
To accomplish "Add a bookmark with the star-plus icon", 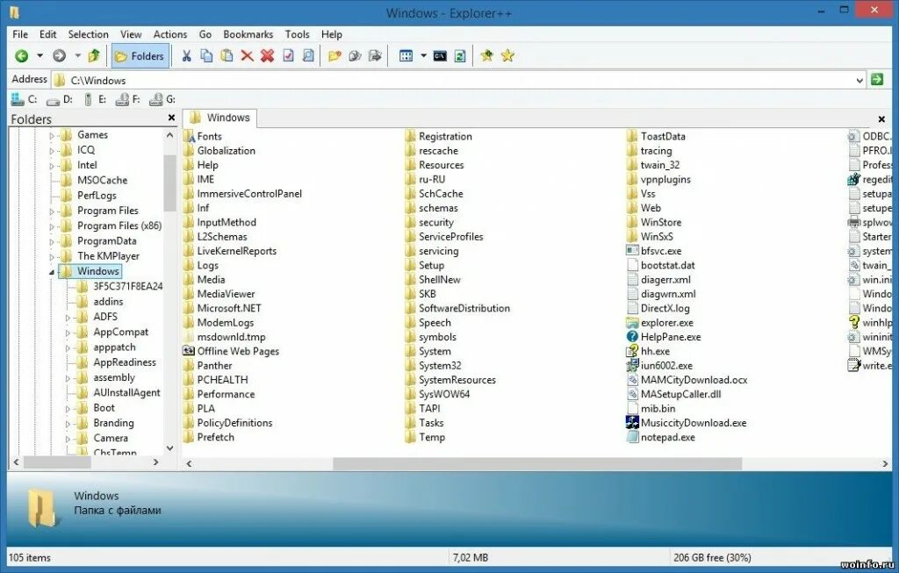I will (486, 55).
